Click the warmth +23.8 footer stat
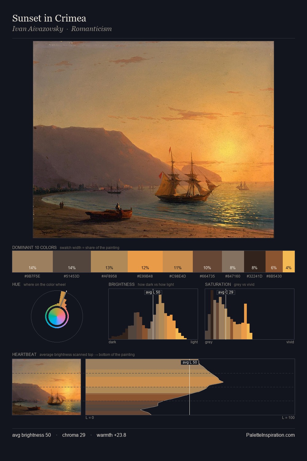The width and height of the screenshot is (307, 461). pos(111,435)
